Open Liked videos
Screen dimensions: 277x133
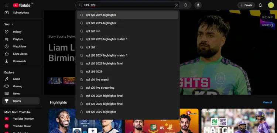click(21, 54)
